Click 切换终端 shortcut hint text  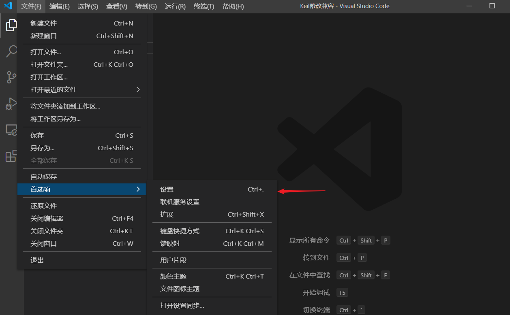(316, 310)
